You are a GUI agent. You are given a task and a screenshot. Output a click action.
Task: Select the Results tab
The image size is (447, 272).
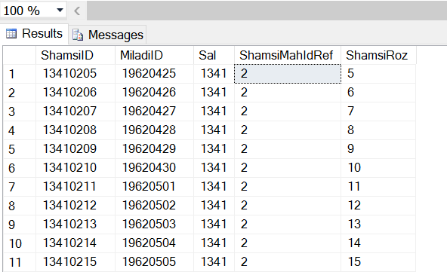(x=34, y=34)
